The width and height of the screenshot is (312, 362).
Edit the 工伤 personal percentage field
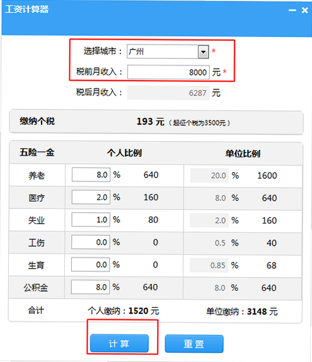point(91,242)
